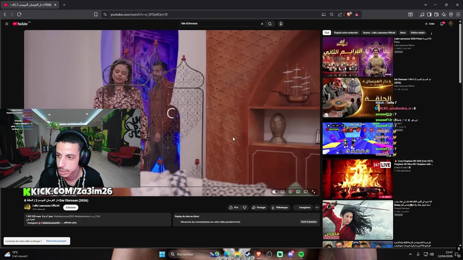
Task: Open the Brave playlist music note icon
Action: coord(422,14)
